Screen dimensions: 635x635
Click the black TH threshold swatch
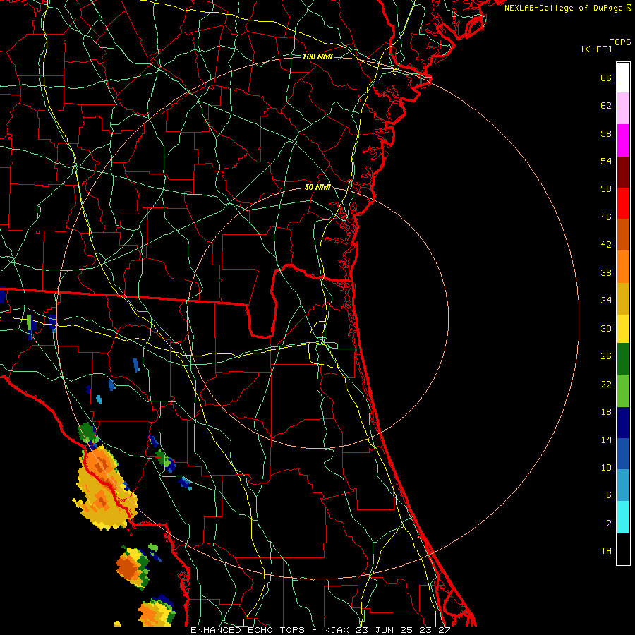(x=623, y=549)
